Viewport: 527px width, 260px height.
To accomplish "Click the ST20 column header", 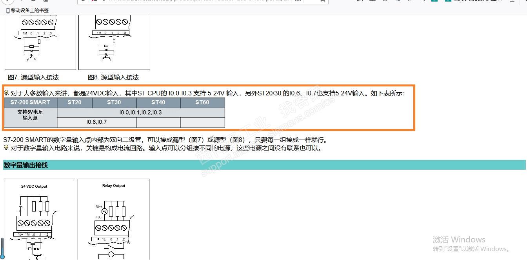I will tap(75, 102).
